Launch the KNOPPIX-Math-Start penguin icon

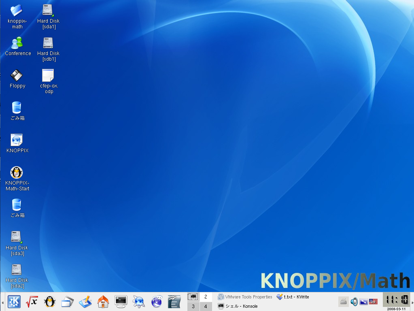click(17, 179)
